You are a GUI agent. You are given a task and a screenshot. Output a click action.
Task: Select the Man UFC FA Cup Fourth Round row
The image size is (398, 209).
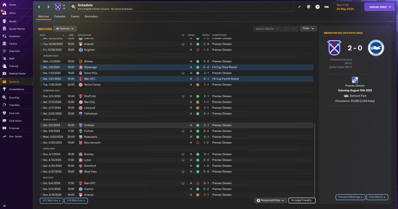tap(176, 79)
